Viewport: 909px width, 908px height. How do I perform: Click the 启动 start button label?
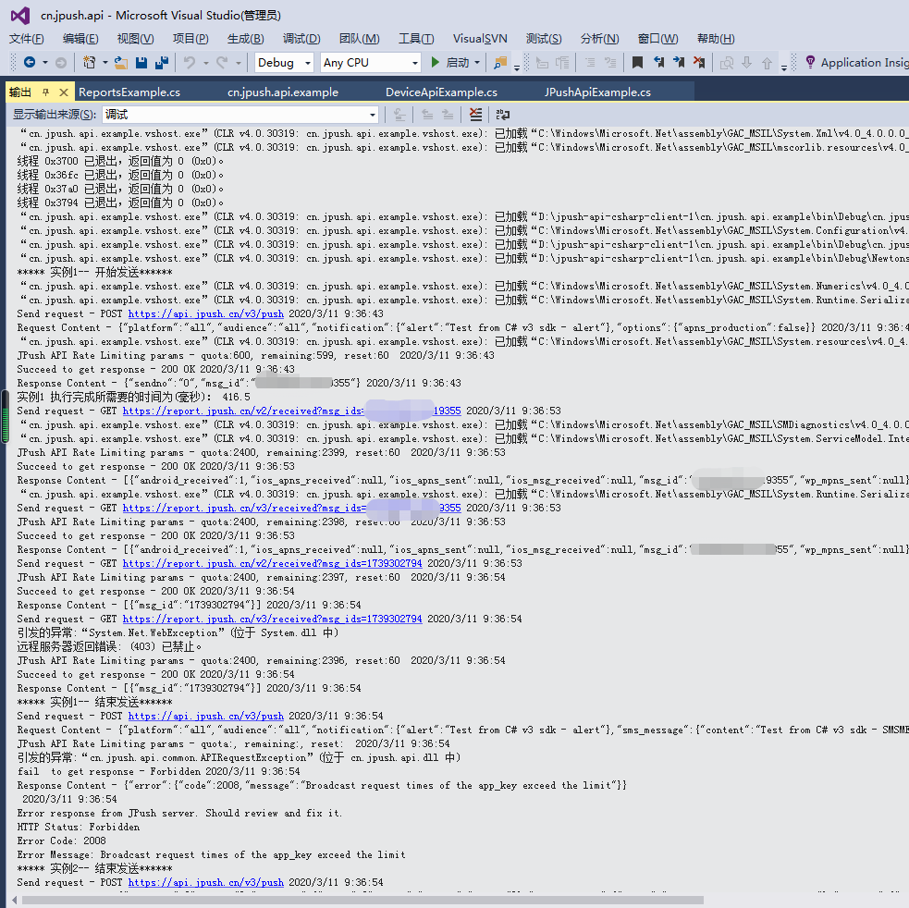458,62
